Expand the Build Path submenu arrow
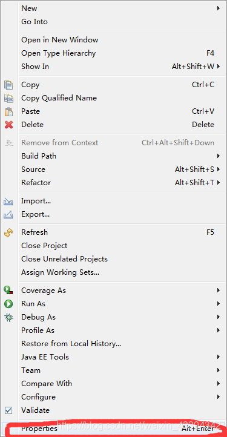Viewport: 227px width, 437px height. (x=219, y=156)
